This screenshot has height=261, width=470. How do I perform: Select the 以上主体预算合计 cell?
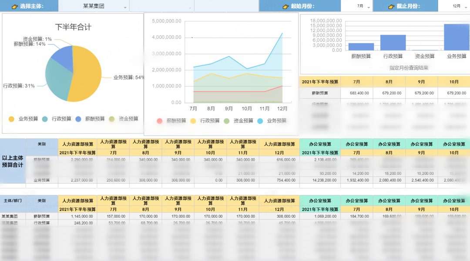[x=13, y=161]
